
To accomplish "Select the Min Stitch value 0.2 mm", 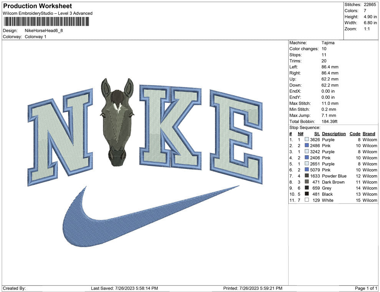I will tap(329, 109).
